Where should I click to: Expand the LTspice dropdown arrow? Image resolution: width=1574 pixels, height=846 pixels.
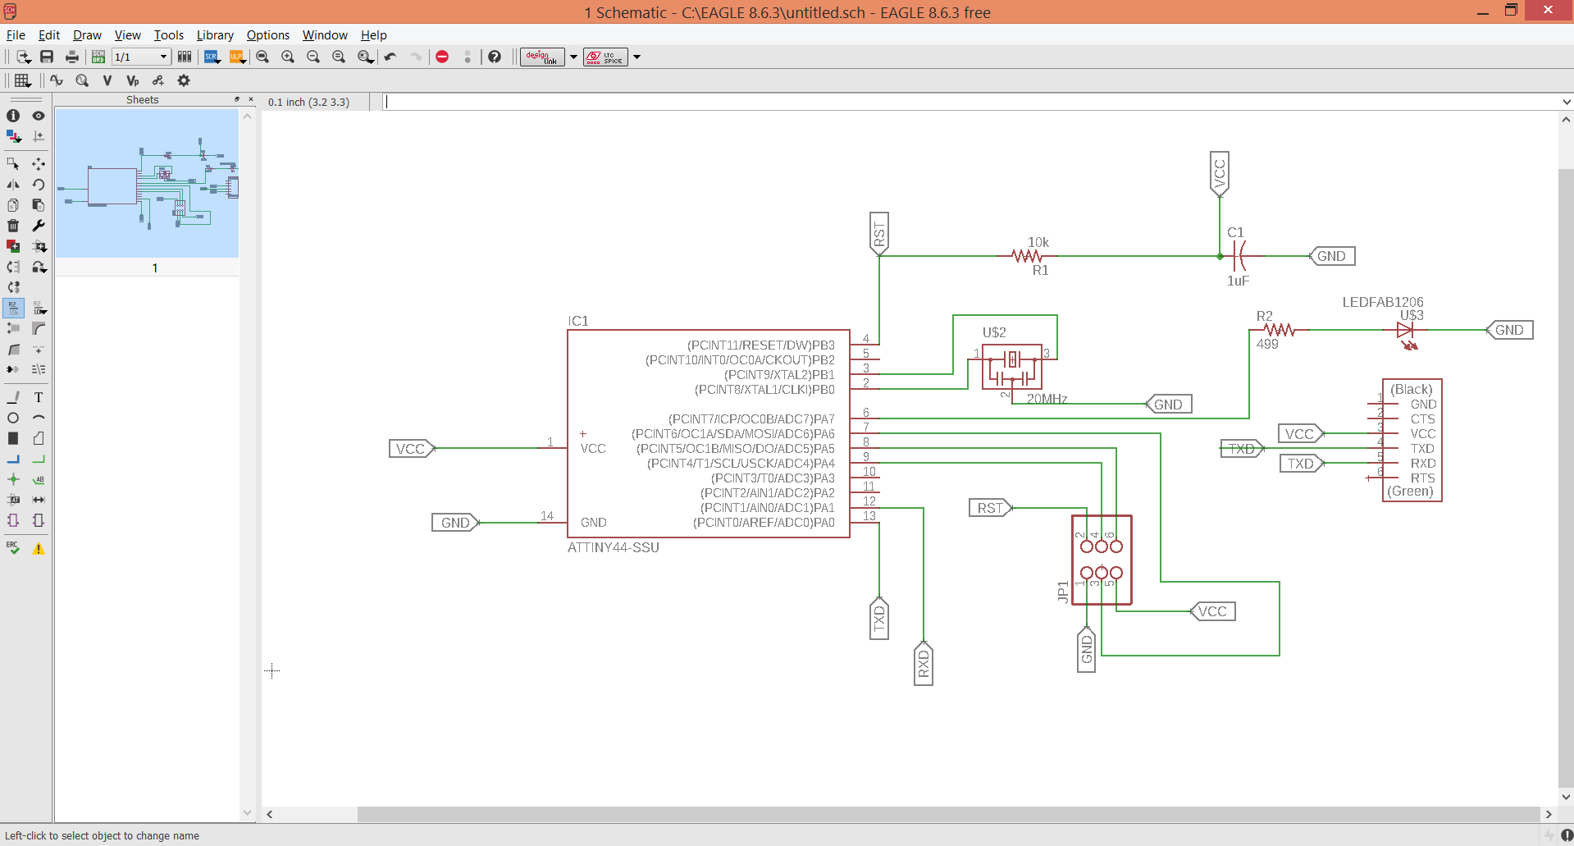636,57
